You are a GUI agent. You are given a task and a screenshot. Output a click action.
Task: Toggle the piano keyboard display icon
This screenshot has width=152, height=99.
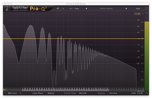pos(5,89)
